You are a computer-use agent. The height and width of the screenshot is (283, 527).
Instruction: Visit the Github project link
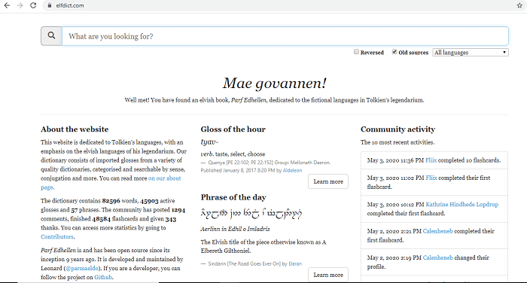pyautogui.click(x=103, y=277)
